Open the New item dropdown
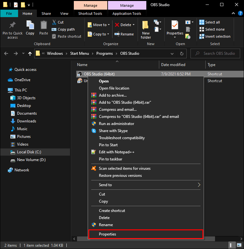The image size is (244, 249). click(x=157, y=22)
